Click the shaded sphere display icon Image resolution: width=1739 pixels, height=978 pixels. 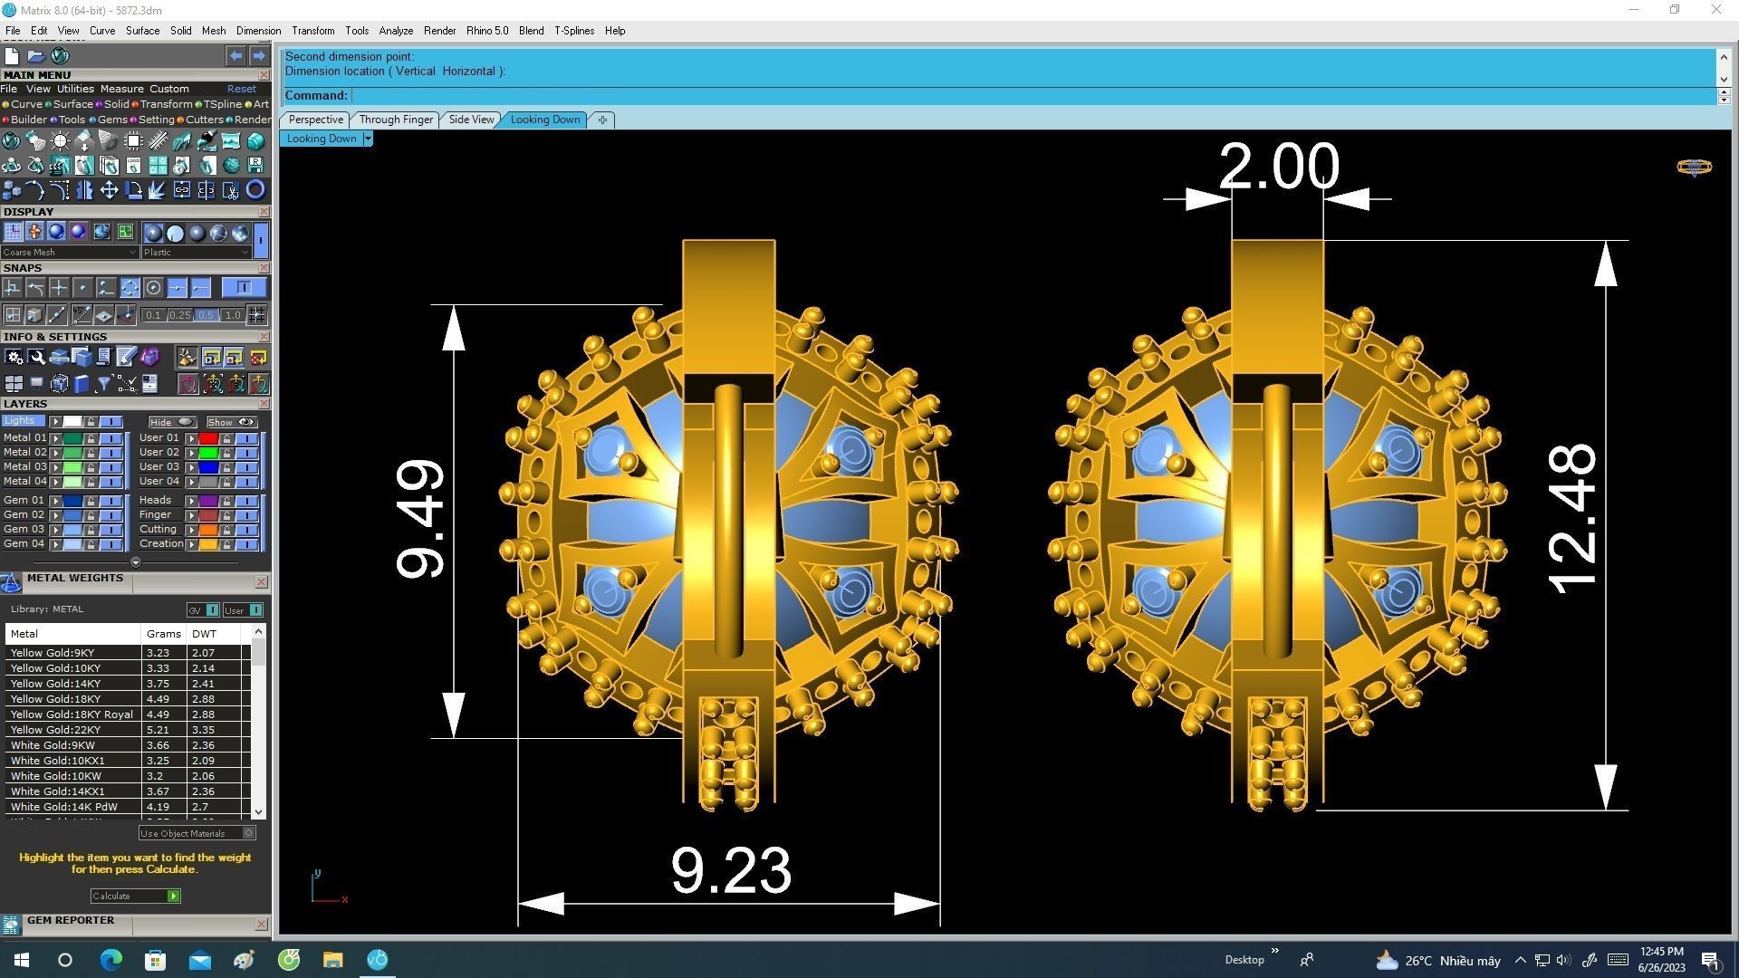56,232
